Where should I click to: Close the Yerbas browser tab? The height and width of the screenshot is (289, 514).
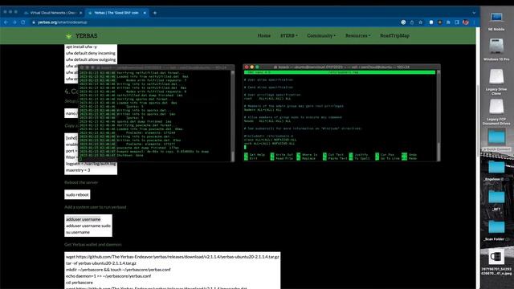pos(145,13)
